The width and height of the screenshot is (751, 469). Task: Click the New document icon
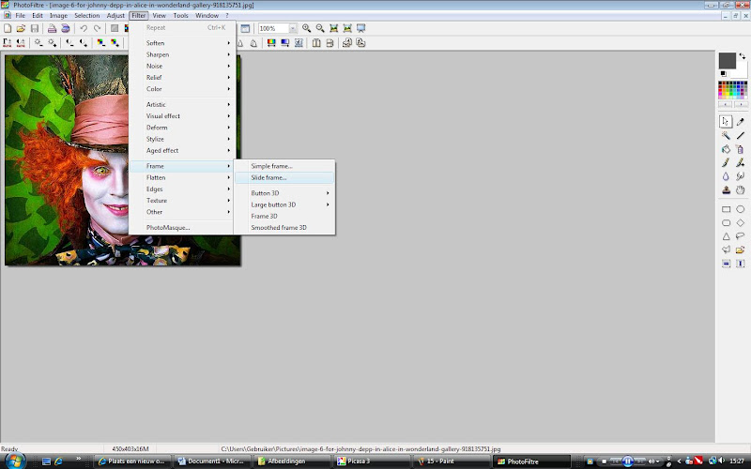click(8, 29)
